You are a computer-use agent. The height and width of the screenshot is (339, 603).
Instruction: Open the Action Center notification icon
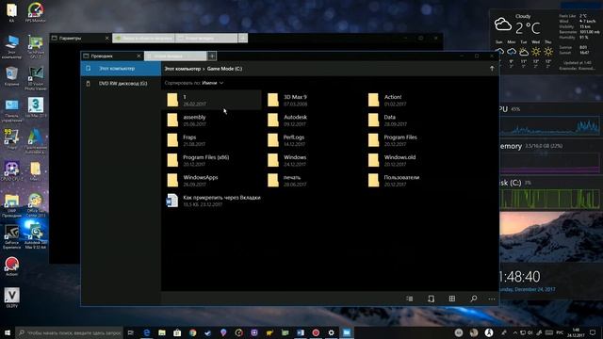coord(593,332)
